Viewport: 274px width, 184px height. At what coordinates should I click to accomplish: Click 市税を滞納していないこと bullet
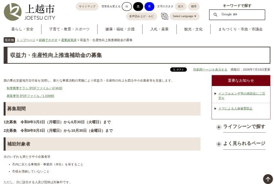tap(31, 172)
